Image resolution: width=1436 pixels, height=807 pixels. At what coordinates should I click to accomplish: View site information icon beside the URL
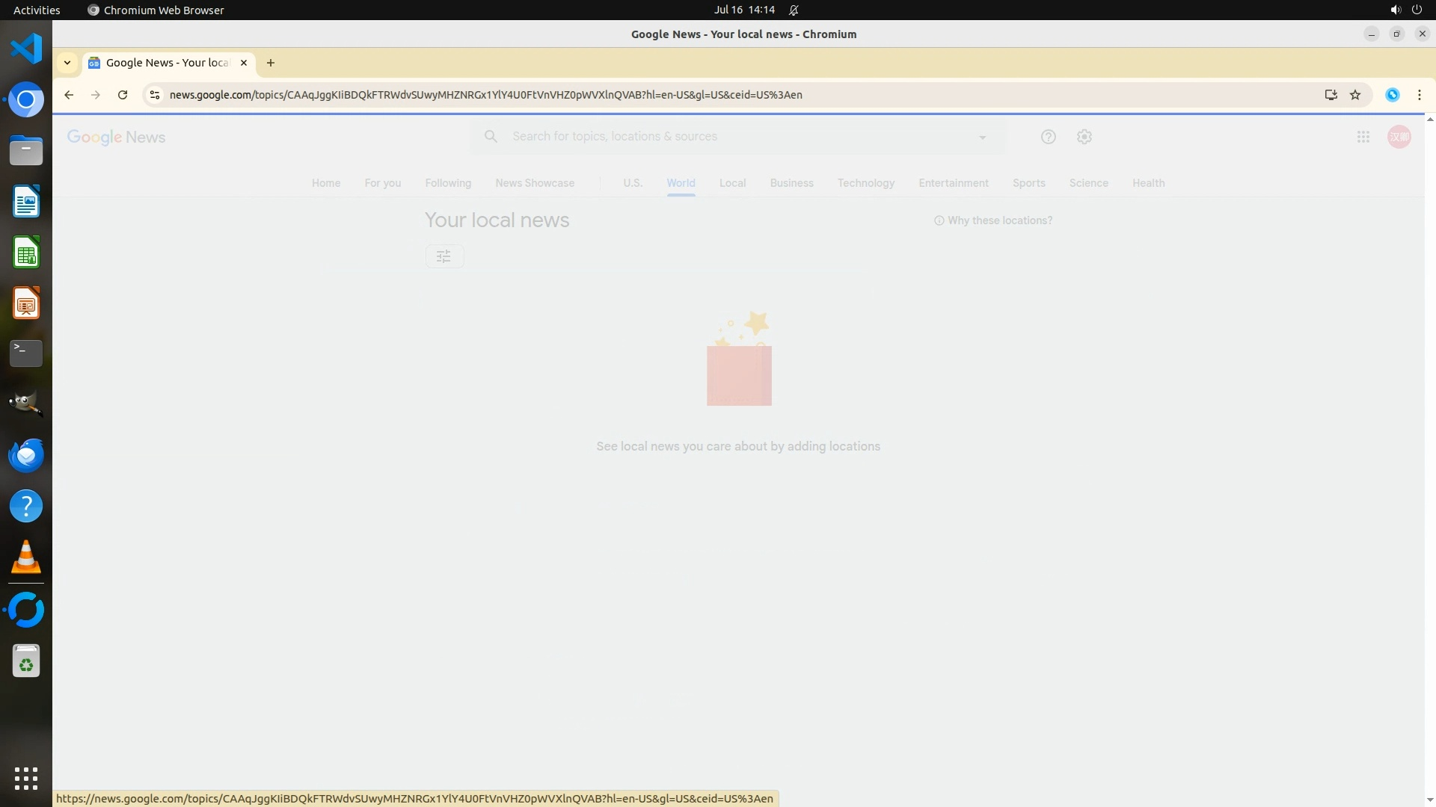(155, 95)
